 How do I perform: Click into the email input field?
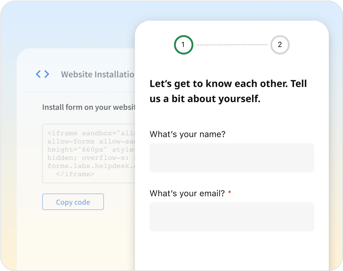232,217
